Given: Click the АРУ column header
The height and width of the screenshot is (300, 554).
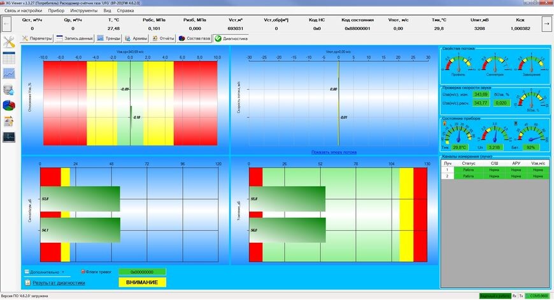Looking at the screenshot, I should coord(516,163).
